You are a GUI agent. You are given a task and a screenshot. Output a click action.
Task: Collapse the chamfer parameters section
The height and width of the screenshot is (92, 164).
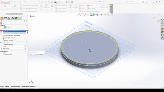[x=27, y=43]
